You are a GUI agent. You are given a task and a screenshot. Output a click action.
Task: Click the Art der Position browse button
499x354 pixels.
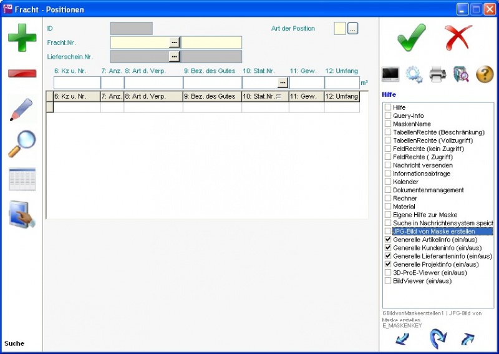point(353,29)
